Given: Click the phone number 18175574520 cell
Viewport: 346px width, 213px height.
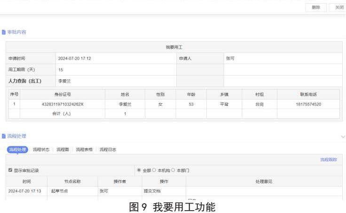Looking at the screenshot, I should click(307, 104).
